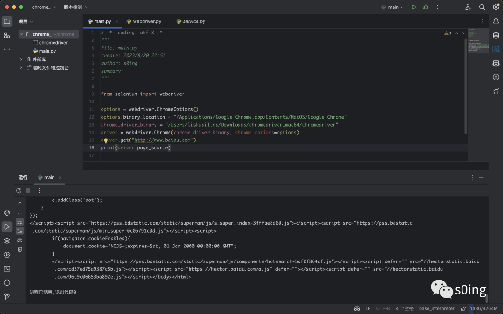Viewport: 503px width, 314px height.
Task: Expand 临时文件和控制台 node
Action: (x=21, y=67)
